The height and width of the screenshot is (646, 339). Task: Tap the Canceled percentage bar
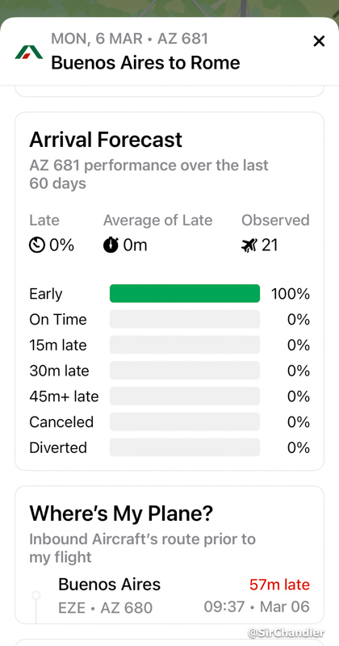(185, 422)
